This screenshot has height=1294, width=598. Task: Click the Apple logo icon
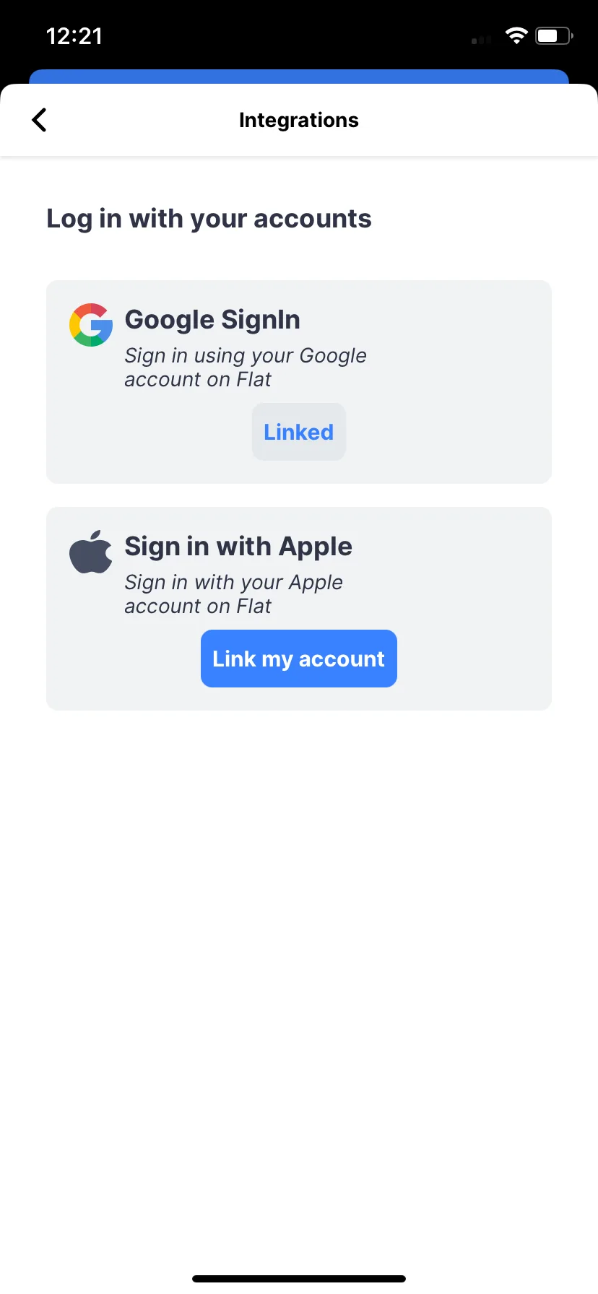click(91, 552)
